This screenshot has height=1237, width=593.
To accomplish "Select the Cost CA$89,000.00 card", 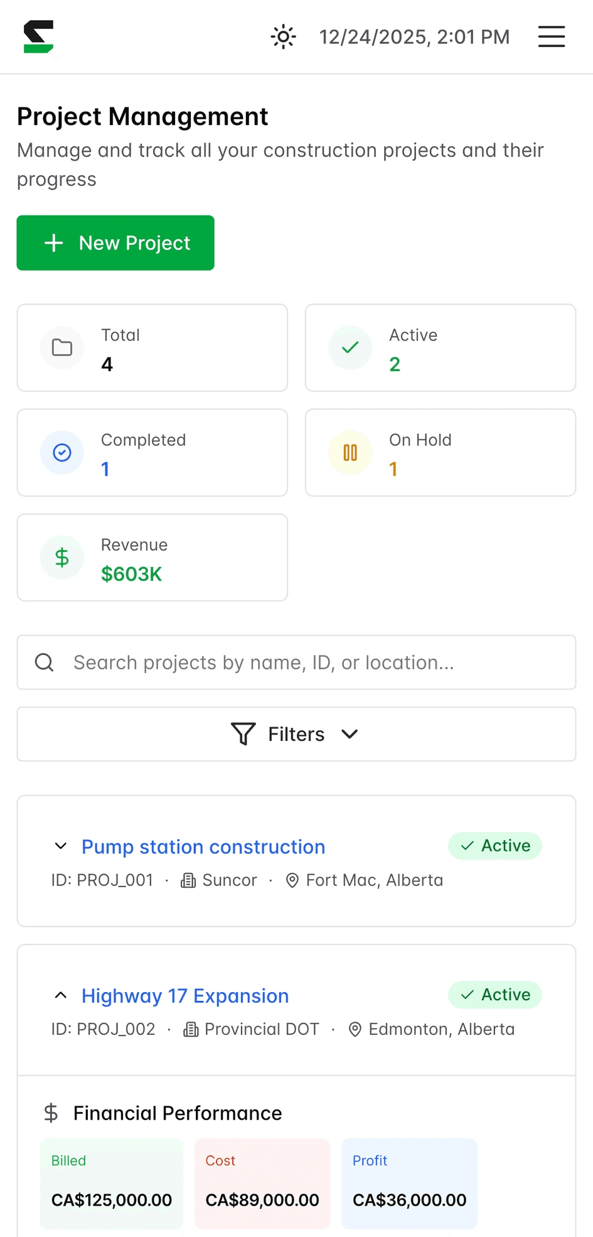I will (262, 1183).
